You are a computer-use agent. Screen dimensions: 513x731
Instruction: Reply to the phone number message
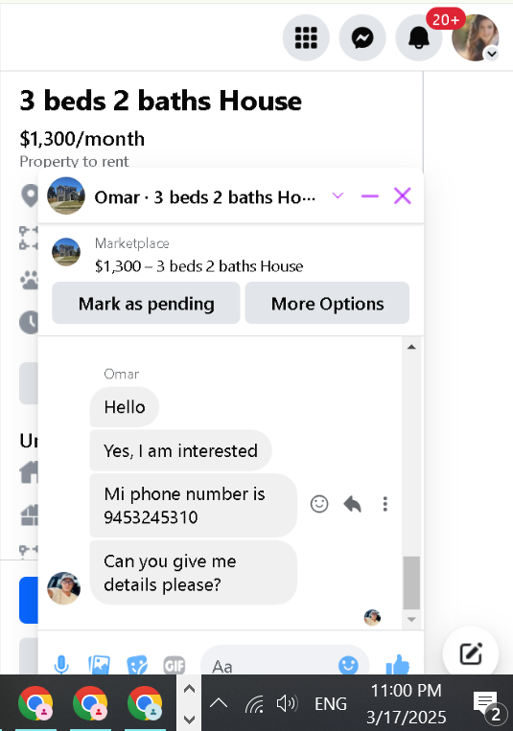[353, 504]
